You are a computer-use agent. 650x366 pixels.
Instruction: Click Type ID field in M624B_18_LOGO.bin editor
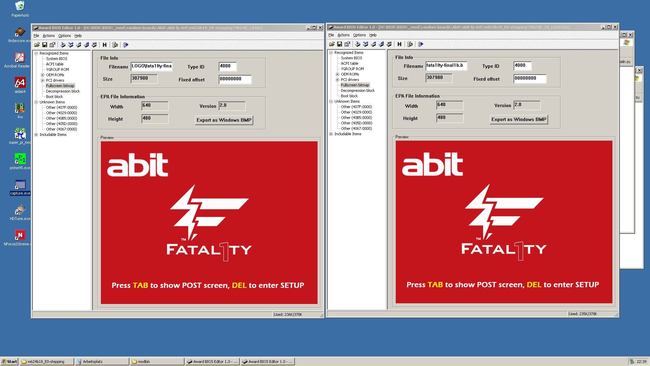(522, 66)
